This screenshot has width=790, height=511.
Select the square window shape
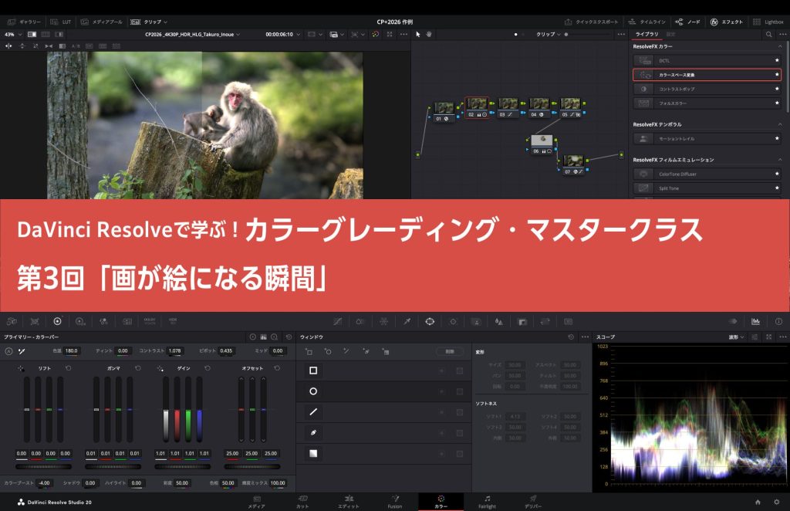[313, 371]
